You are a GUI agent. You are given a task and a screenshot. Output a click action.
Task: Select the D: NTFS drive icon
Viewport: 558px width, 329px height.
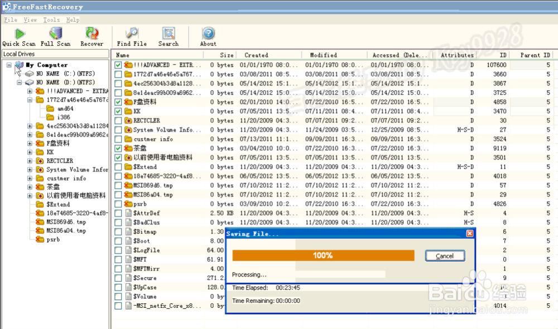pos(30,82)
